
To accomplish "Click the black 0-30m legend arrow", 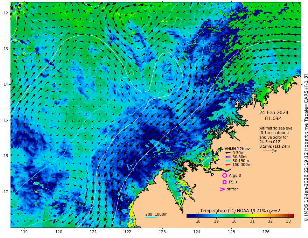I will 227,153.
